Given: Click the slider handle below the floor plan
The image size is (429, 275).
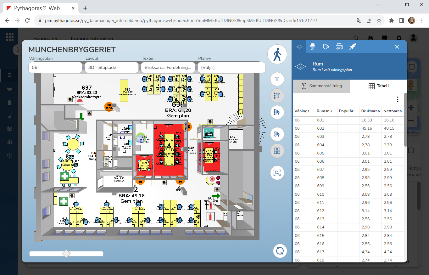Looking at the screenshot, I should pos(66,254).
